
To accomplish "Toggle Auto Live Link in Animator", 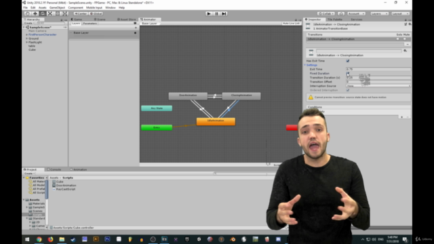I will (x=291, y=24).
